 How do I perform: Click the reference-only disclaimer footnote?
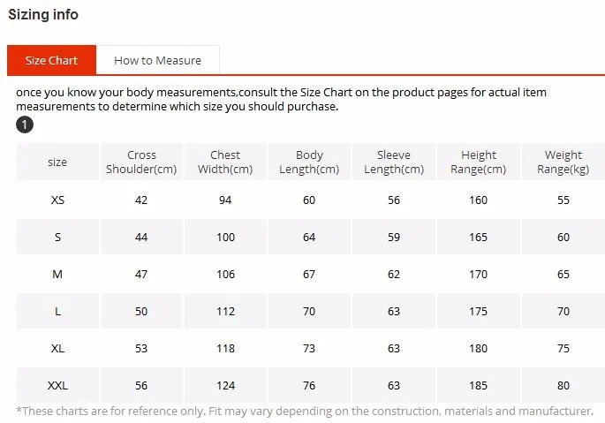(x=305, y=411)
